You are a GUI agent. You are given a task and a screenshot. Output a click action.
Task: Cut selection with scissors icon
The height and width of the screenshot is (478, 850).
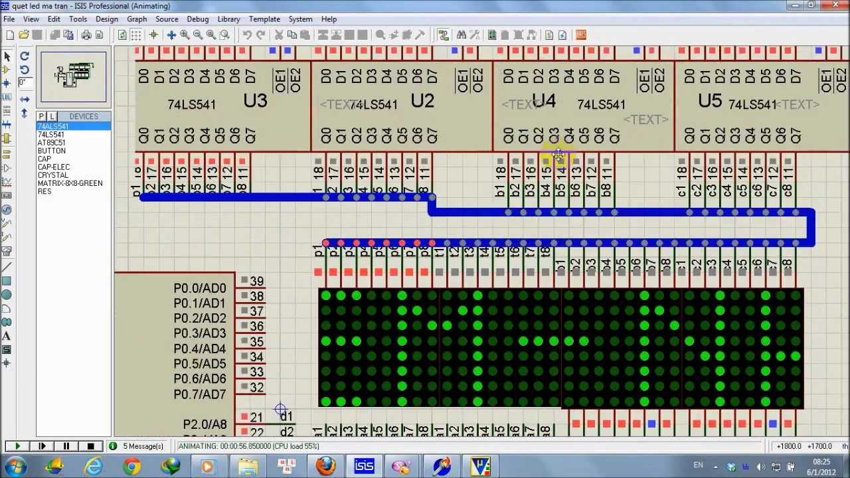point(279,35)
